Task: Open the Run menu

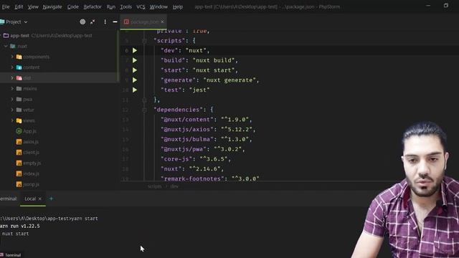Action: pyautogui.click(x=111, y=6)
